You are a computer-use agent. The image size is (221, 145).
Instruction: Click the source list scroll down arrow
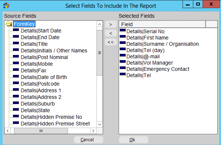click(100, 124)
